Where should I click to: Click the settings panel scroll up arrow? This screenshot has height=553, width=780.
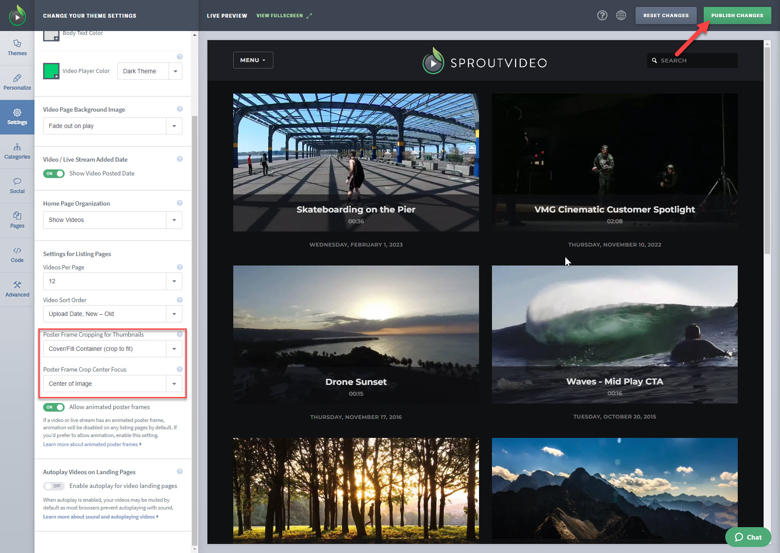194,34
